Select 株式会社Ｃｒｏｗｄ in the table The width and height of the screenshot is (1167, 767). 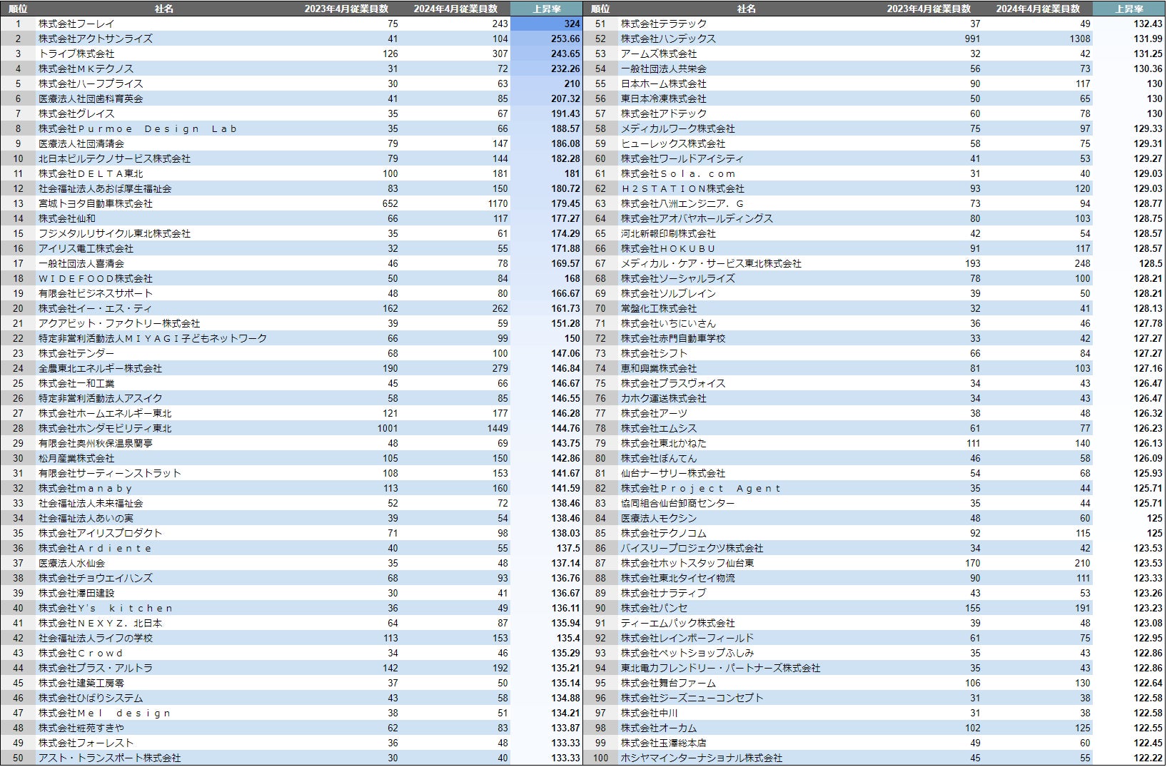click(x=81, y=653)
